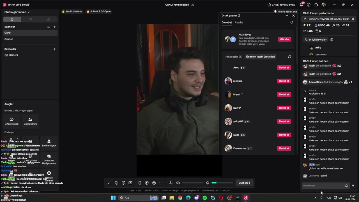Open the settings gear icon

(316, 5)
